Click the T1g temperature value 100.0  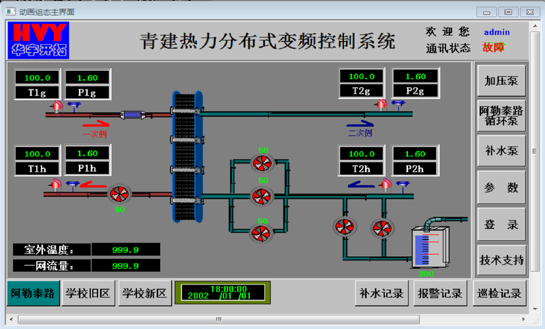coord(37,78)
